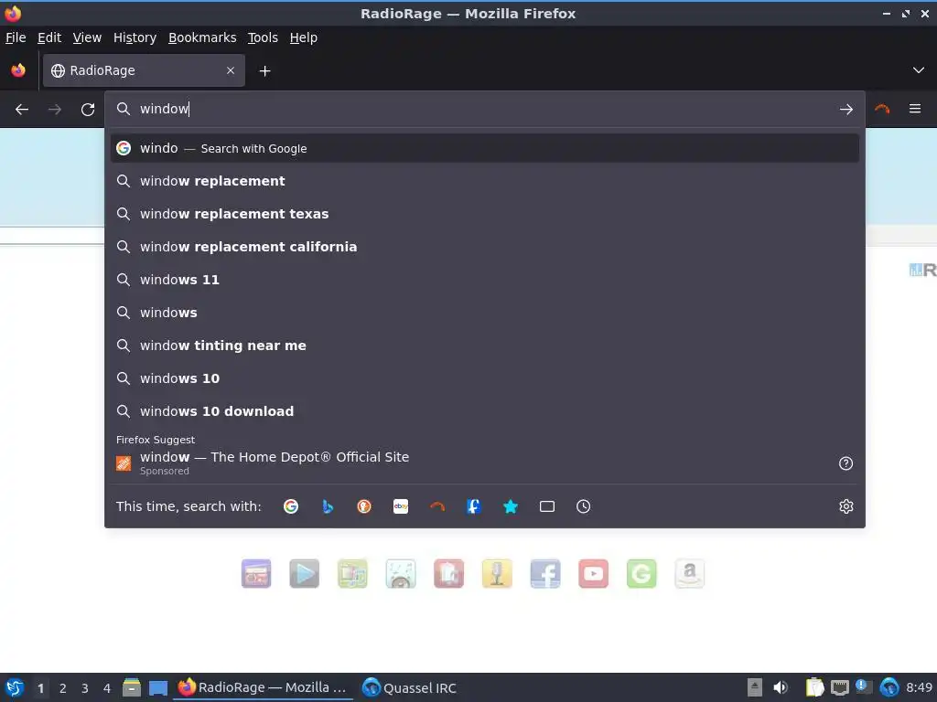
Task: Click the forward navigation arrow
Action: [x=54, y=110]
